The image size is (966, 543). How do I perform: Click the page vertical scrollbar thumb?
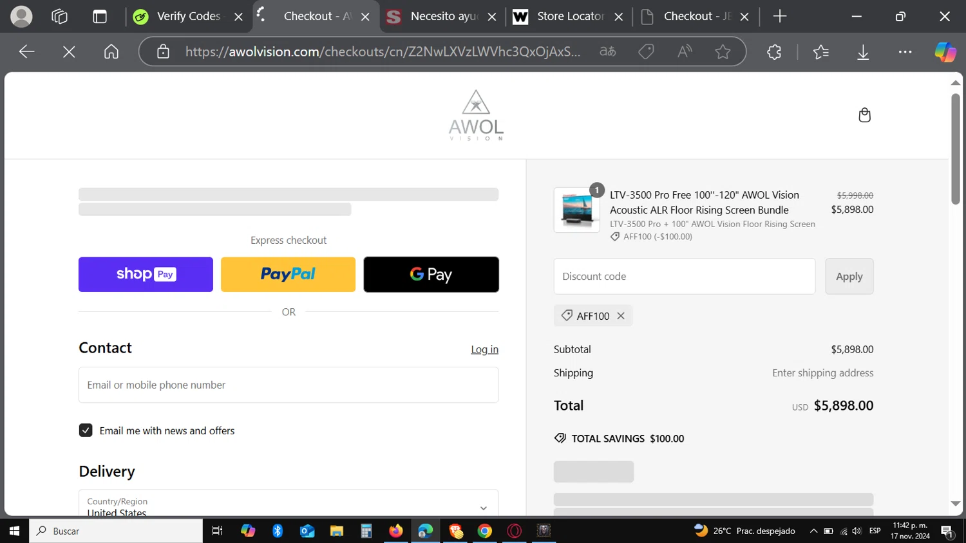956,149
